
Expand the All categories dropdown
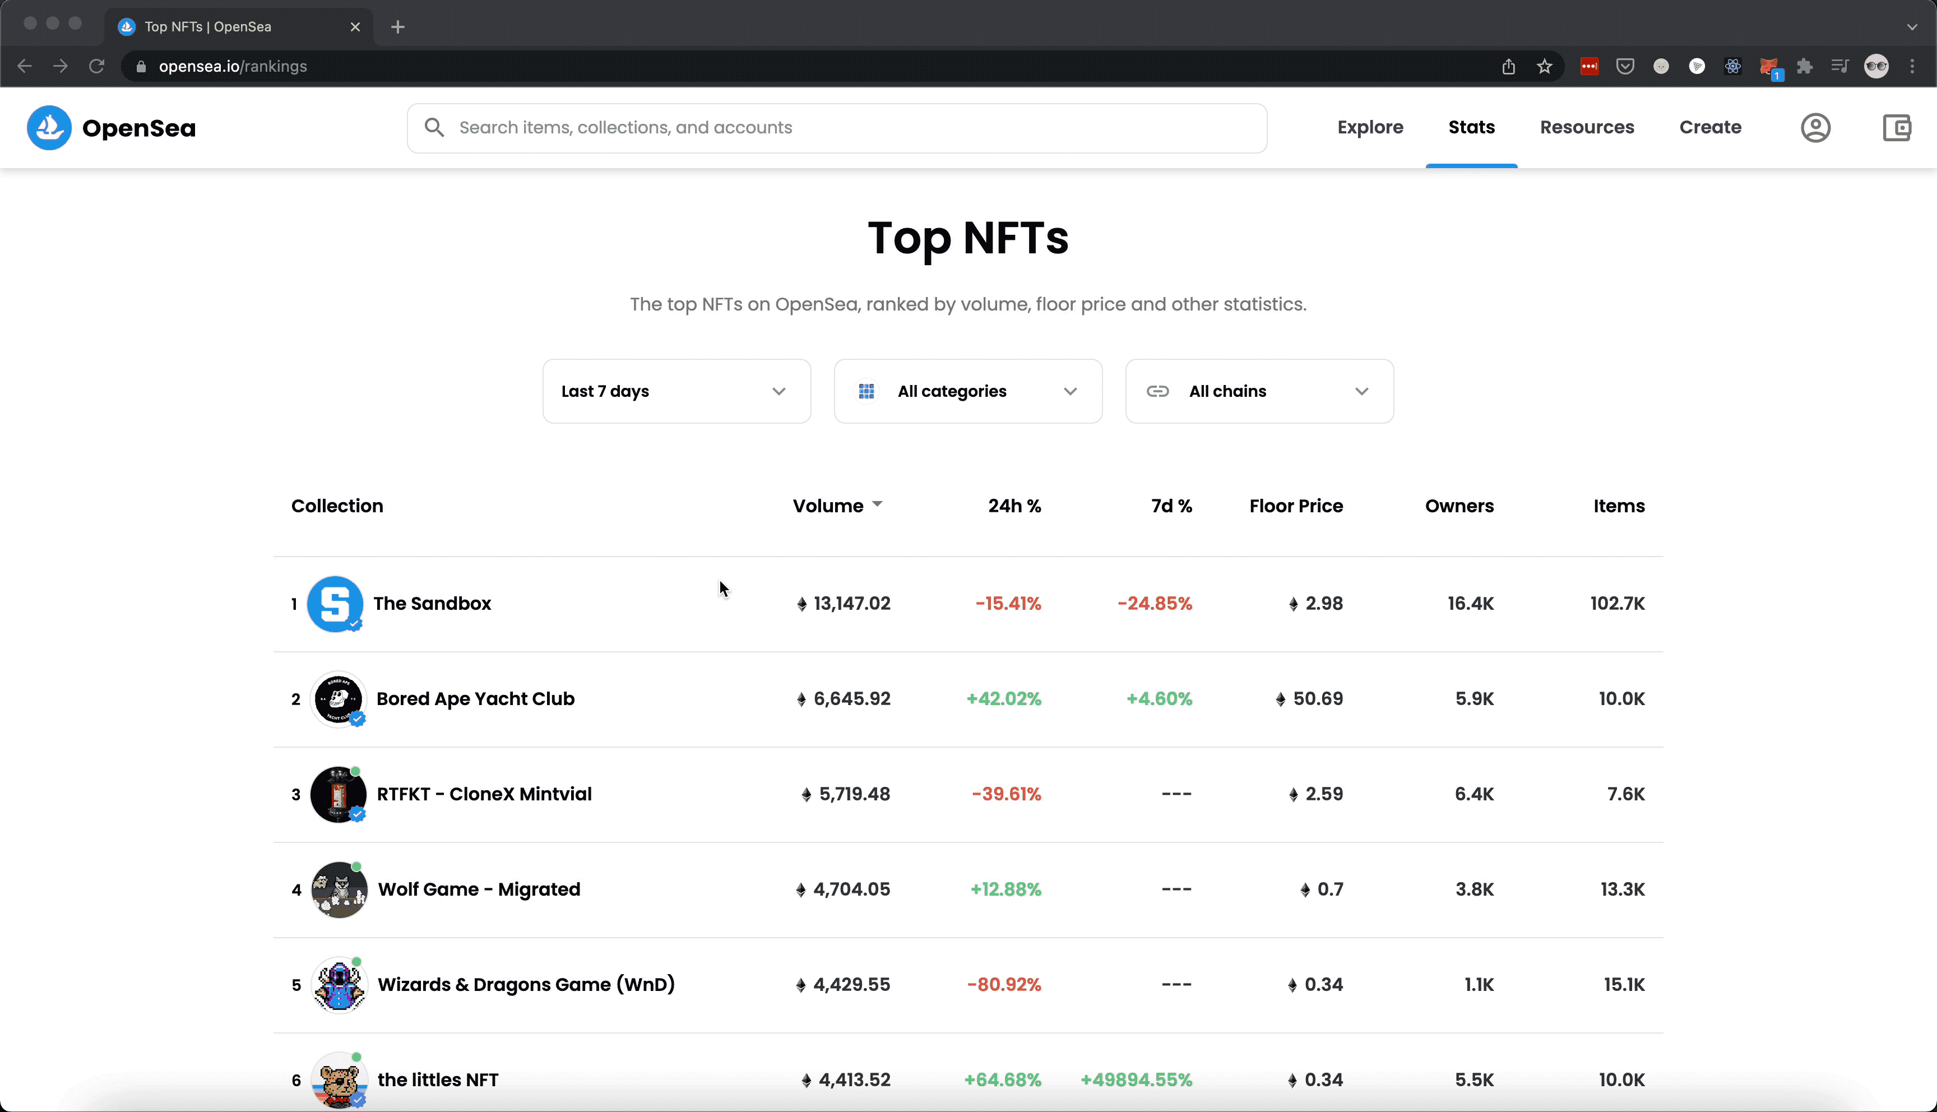968,391
